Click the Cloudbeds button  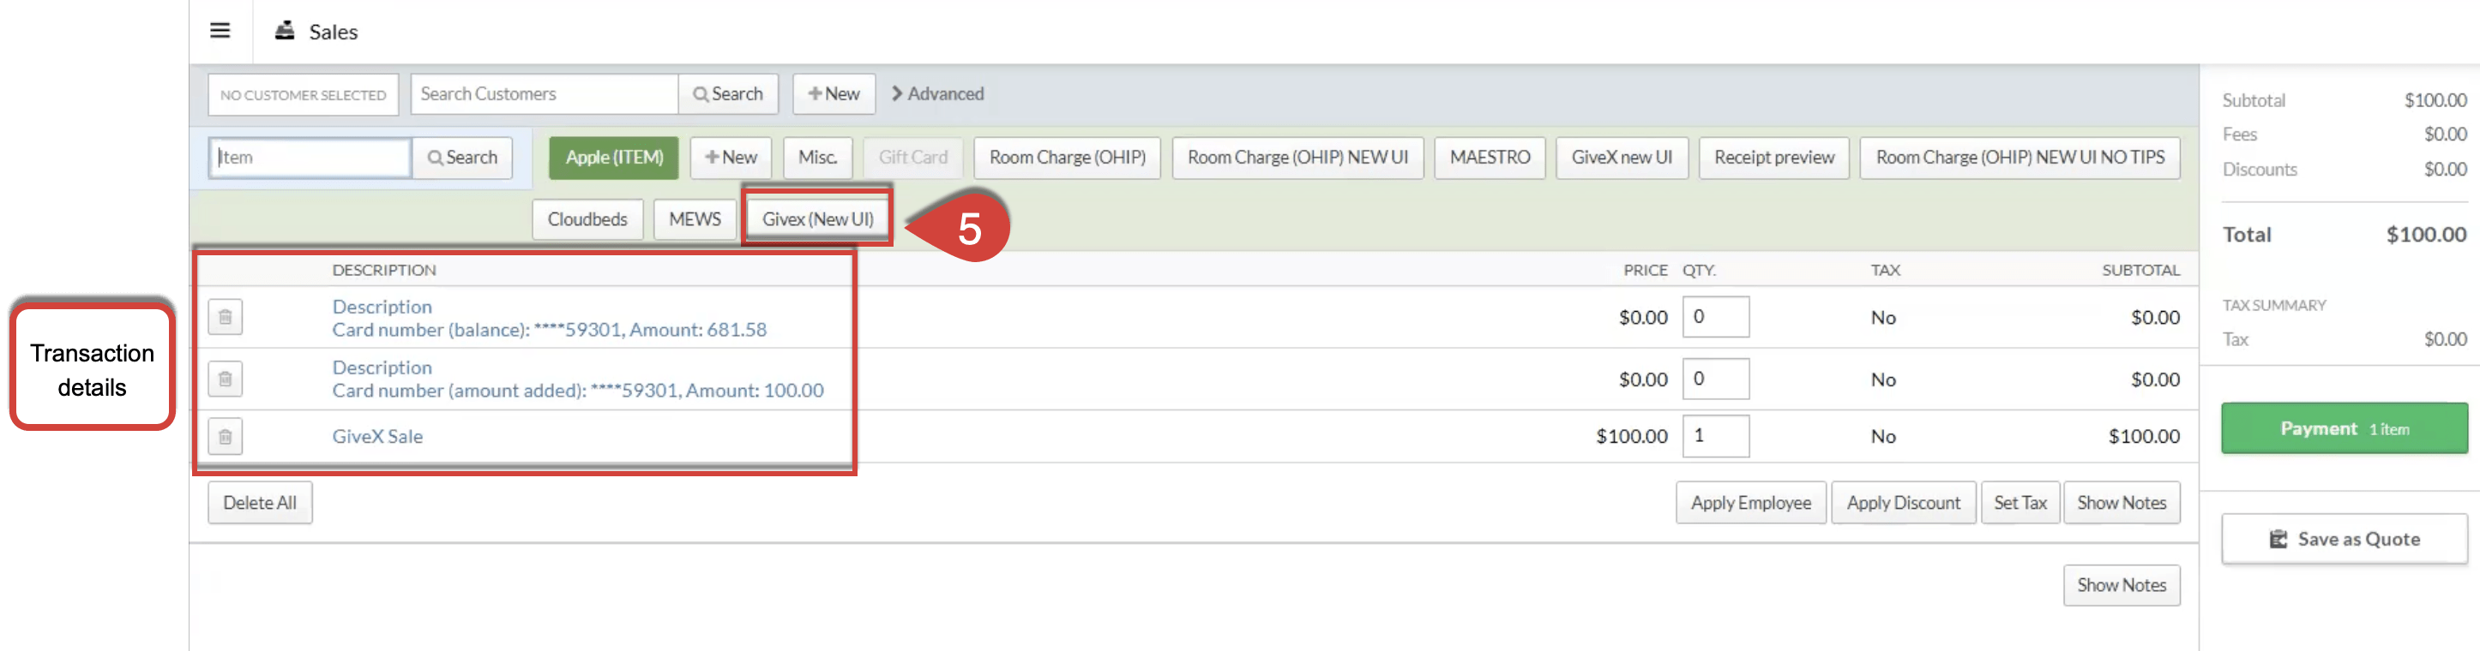point(587,219)
